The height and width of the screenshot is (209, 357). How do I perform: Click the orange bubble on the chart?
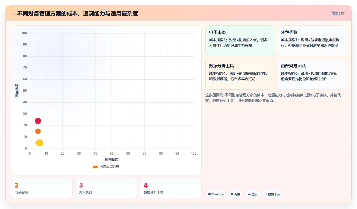pos(38,131)
